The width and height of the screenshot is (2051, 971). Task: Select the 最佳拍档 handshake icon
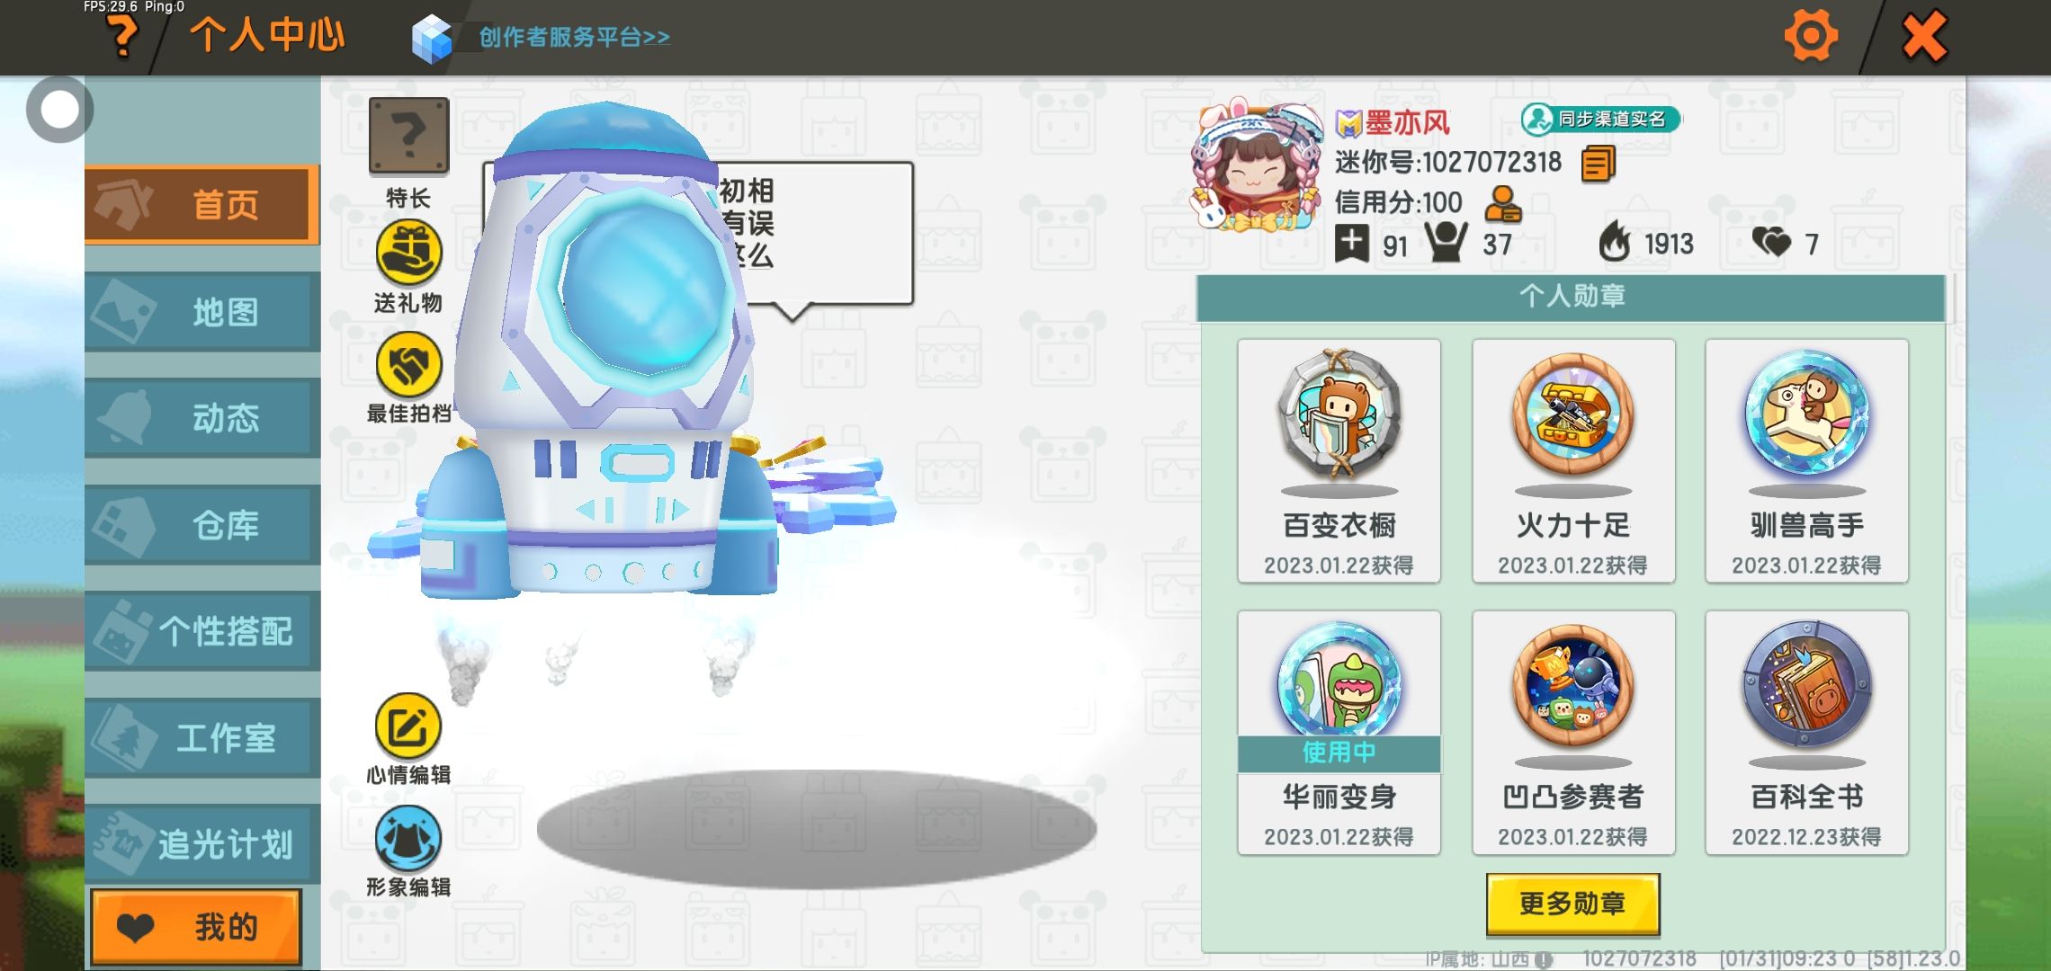(x=408, y=365)
